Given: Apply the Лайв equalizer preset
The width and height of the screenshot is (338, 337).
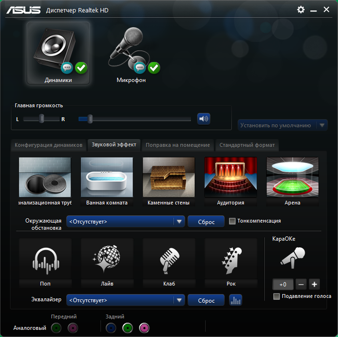Looking at the screenshot, I should tap(107, 263).
